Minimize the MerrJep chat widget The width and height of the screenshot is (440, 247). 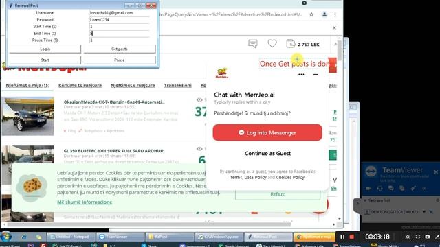click(316, 75)
